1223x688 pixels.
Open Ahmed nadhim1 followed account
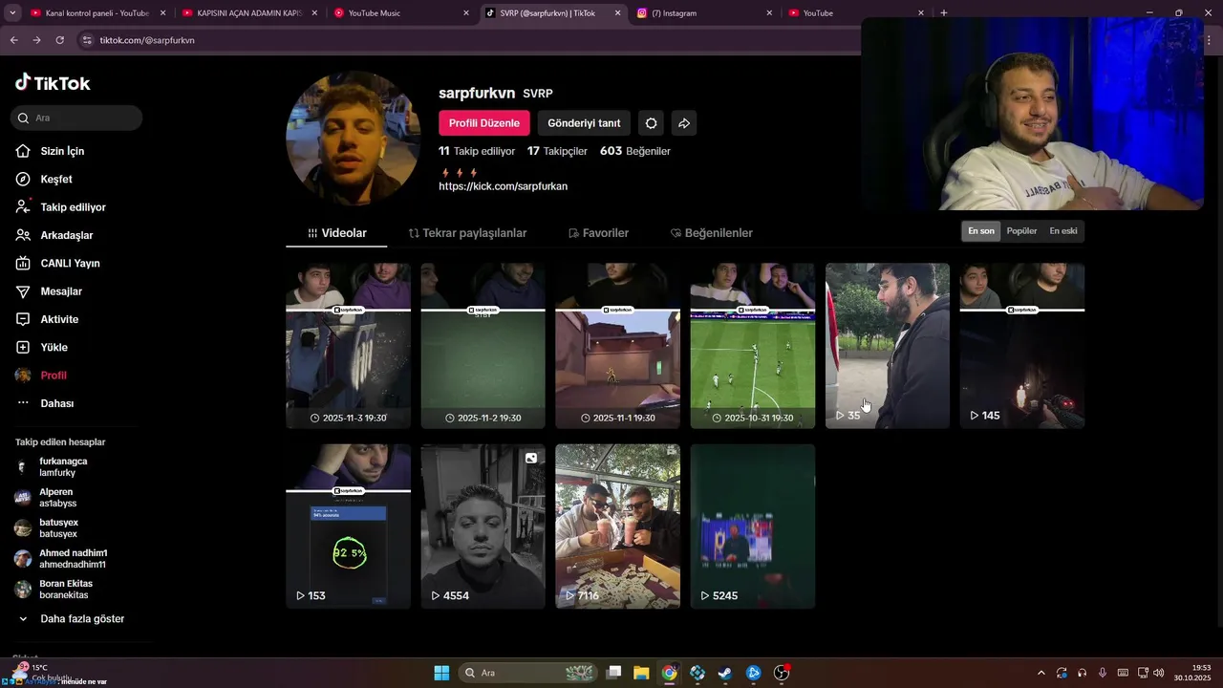73,559
